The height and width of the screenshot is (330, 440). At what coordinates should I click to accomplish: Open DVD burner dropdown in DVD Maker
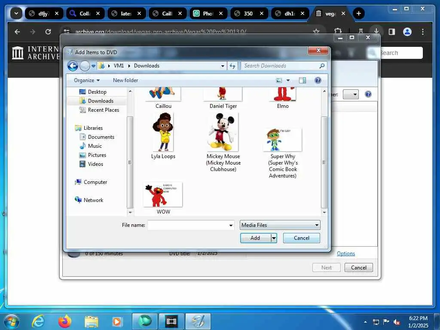click(x=351, y=94)
